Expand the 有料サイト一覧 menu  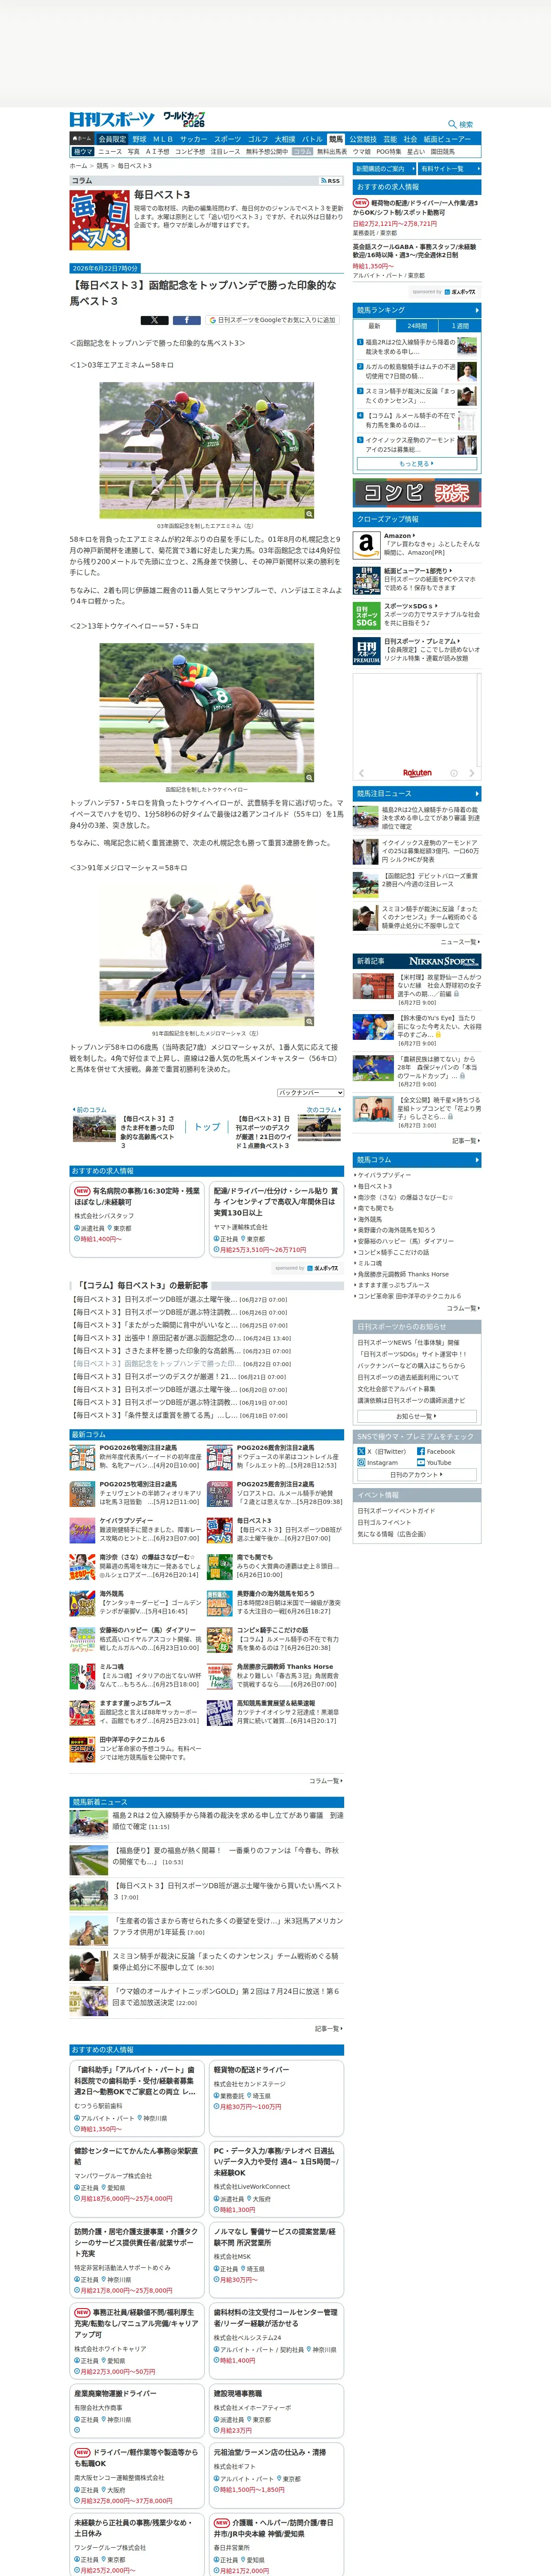(x=449, y=169)
